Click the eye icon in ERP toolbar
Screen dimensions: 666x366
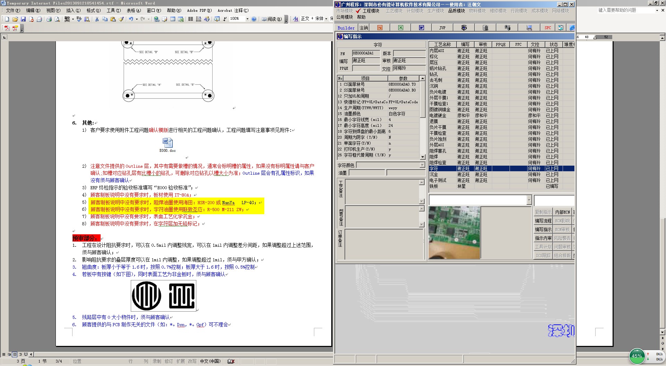pyautogui.click(x=464, y=28)
